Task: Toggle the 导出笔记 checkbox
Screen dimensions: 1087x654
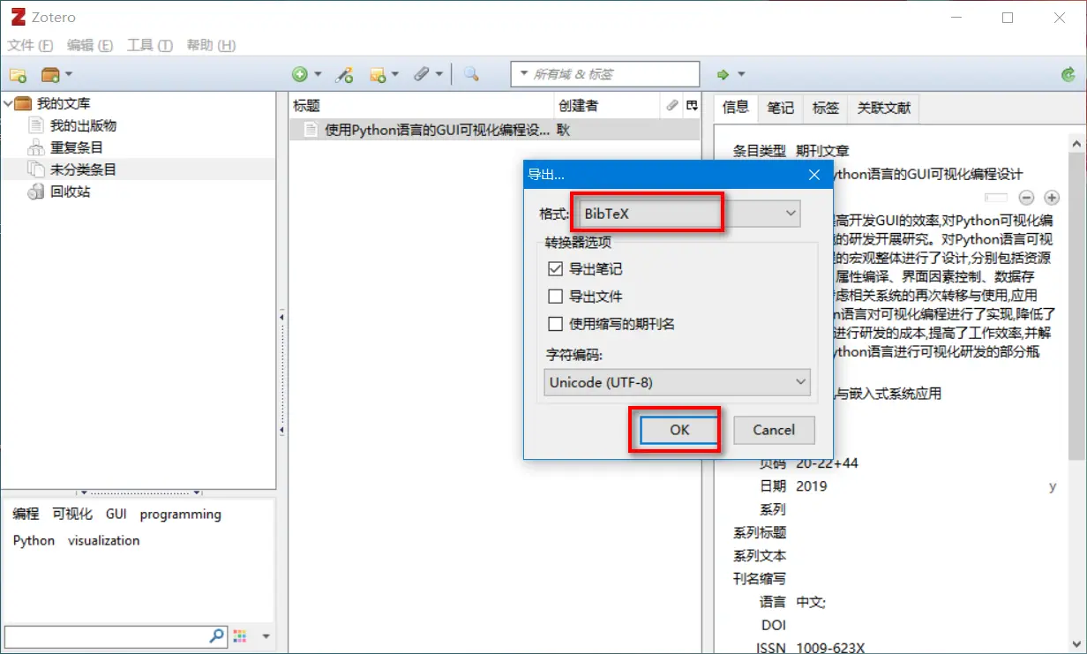Action: pos(555,269)
